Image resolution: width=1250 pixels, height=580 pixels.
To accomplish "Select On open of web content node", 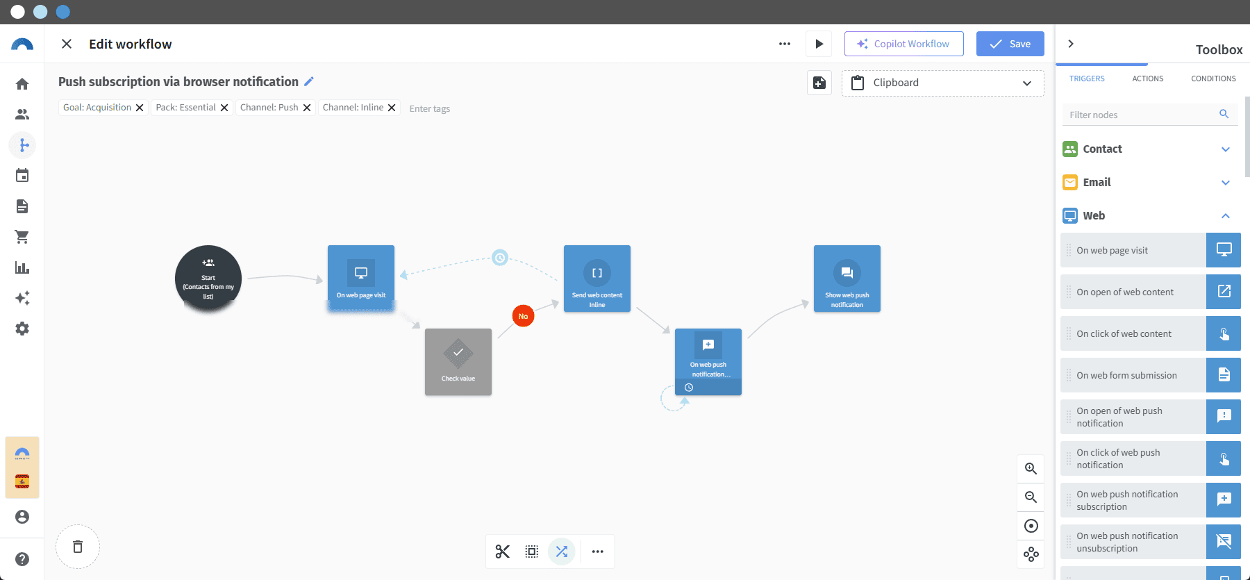I will point(1150,292).
